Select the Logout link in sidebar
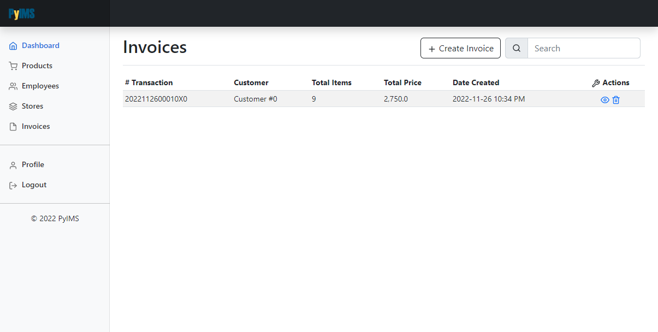Viewport: 658px width, 332px height. (x=34, y=185)
